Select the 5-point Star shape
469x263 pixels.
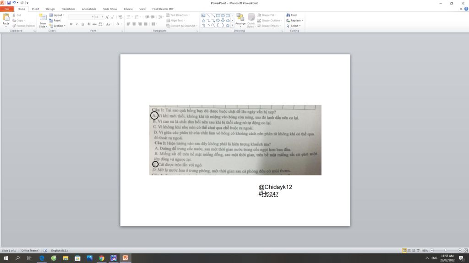pos(228,26)
